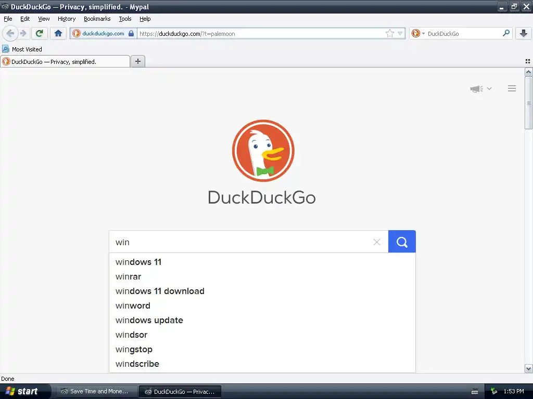
Task: Open the Bookmarks menu
Action: (x=97, y=19)
